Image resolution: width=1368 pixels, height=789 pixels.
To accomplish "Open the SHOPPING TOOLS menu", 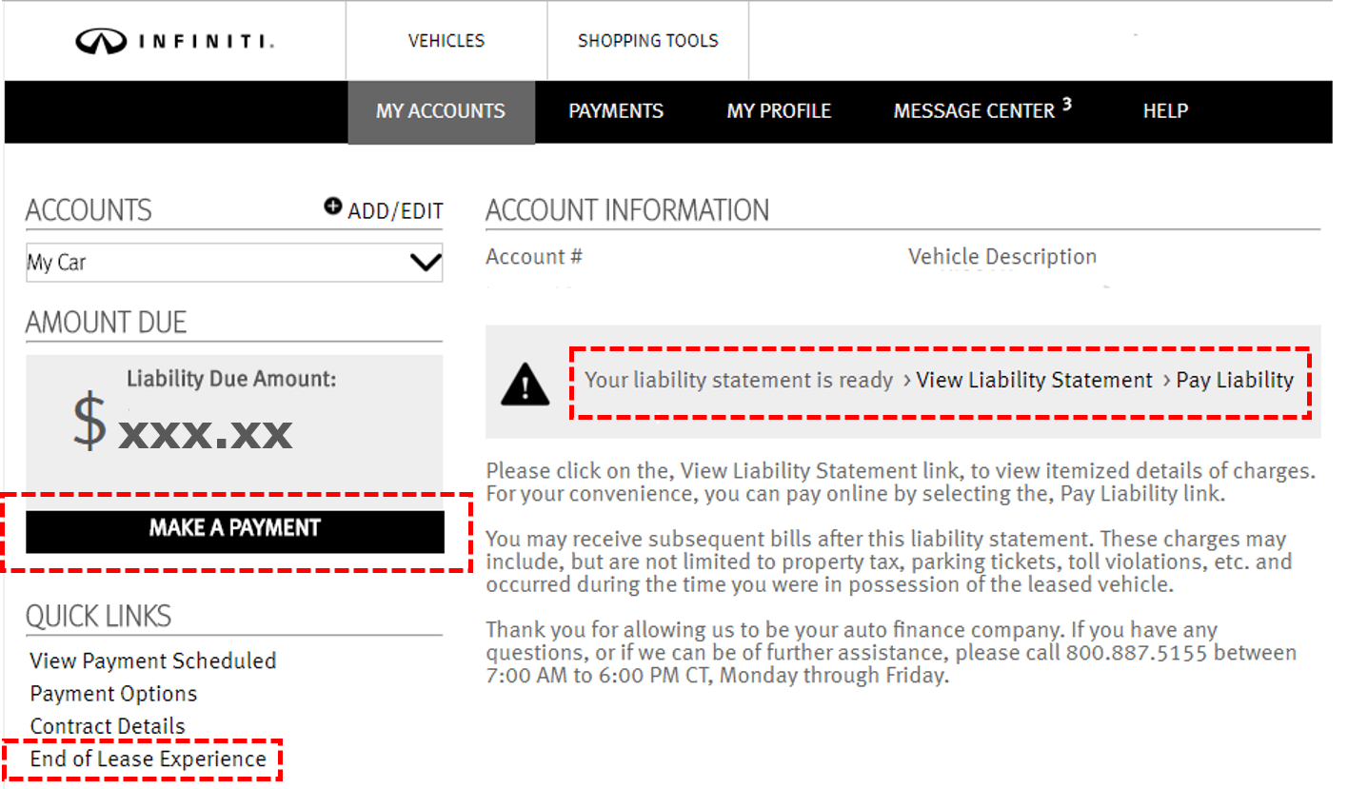I will click(647, 41).
